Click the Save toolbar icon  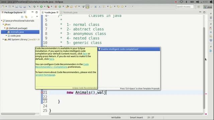coord(17,7)
